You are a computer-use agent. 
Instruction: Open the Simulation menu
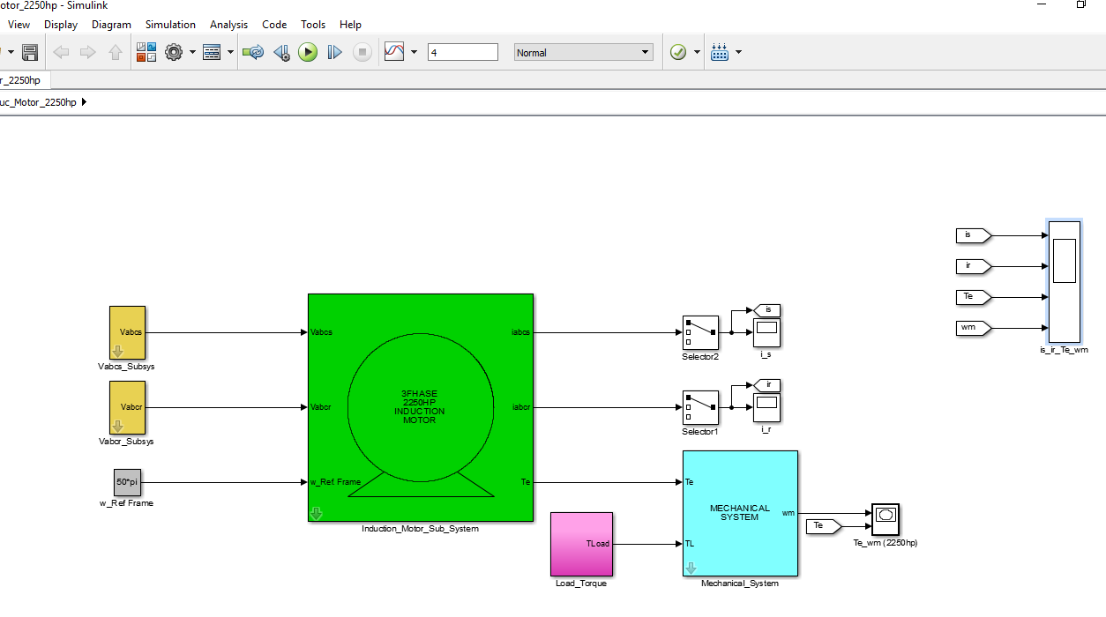coord(170,25)
